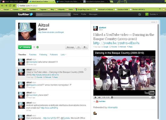Click the @dreguera mention link
The image size is (166, 120).
(31, 85)
